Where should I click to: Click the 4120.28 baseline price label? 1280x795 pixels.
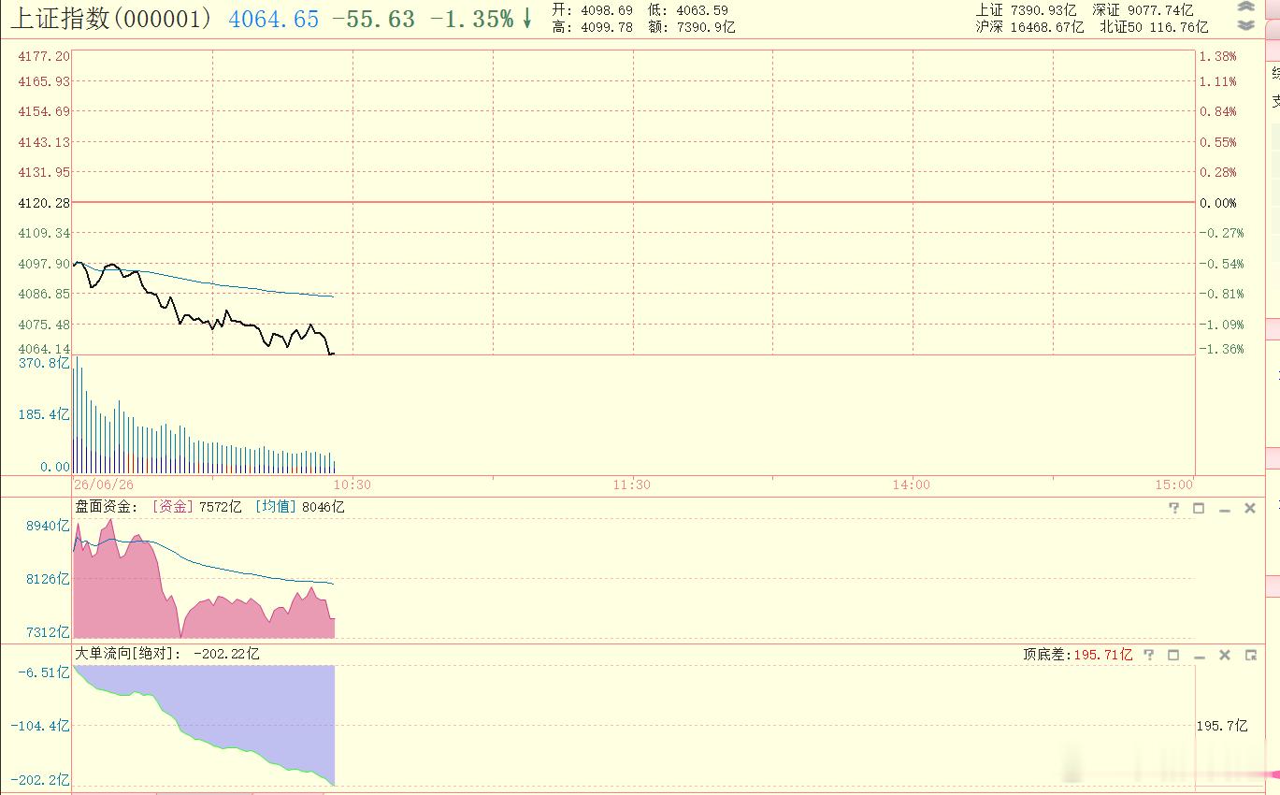click(44, 202)
